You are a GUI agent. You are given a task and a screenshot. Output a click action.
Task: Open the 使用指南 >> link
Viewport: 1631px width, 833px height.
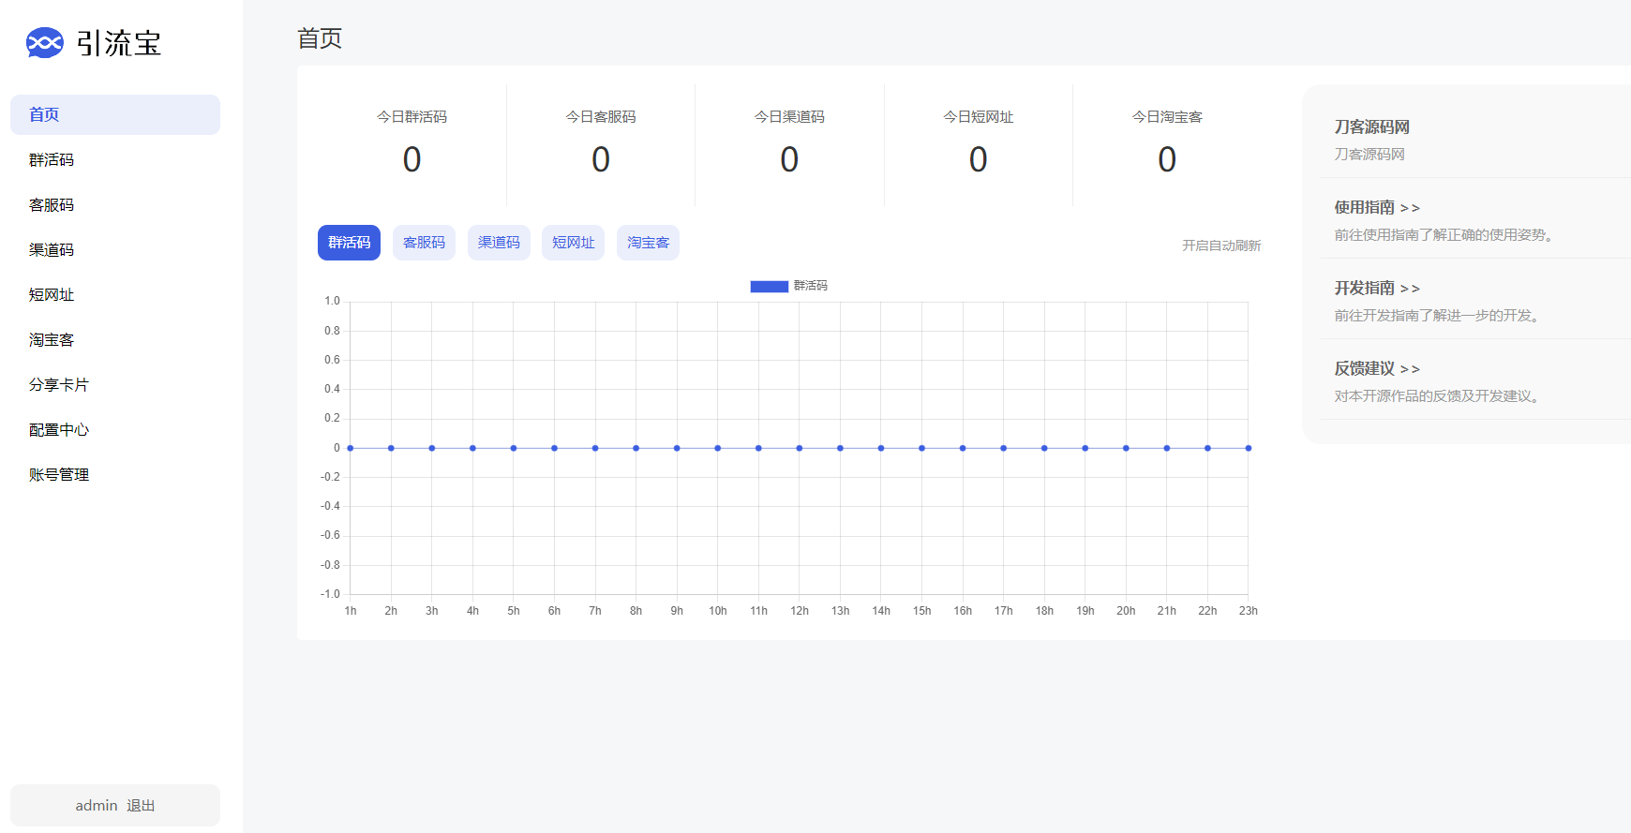coord(1376,208)
